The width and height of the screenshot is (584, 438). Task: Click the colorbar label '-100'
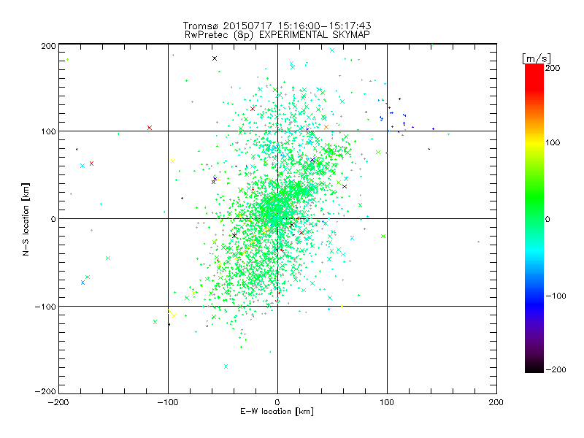(x=556, y=296)
